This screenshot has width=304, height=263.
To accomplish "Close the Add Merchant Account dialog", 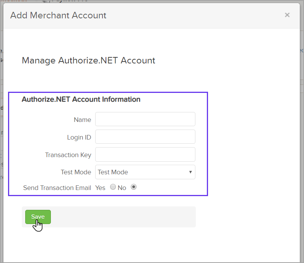I will click(x=287, y=15).
